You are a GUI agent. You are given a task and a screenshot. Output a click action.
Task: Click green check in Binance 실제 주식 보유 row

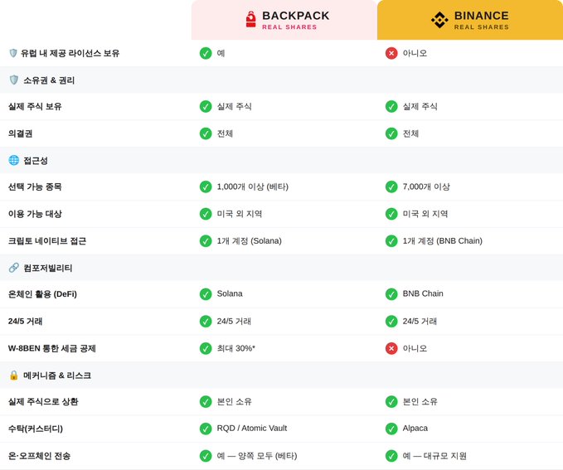coord(391,106)
